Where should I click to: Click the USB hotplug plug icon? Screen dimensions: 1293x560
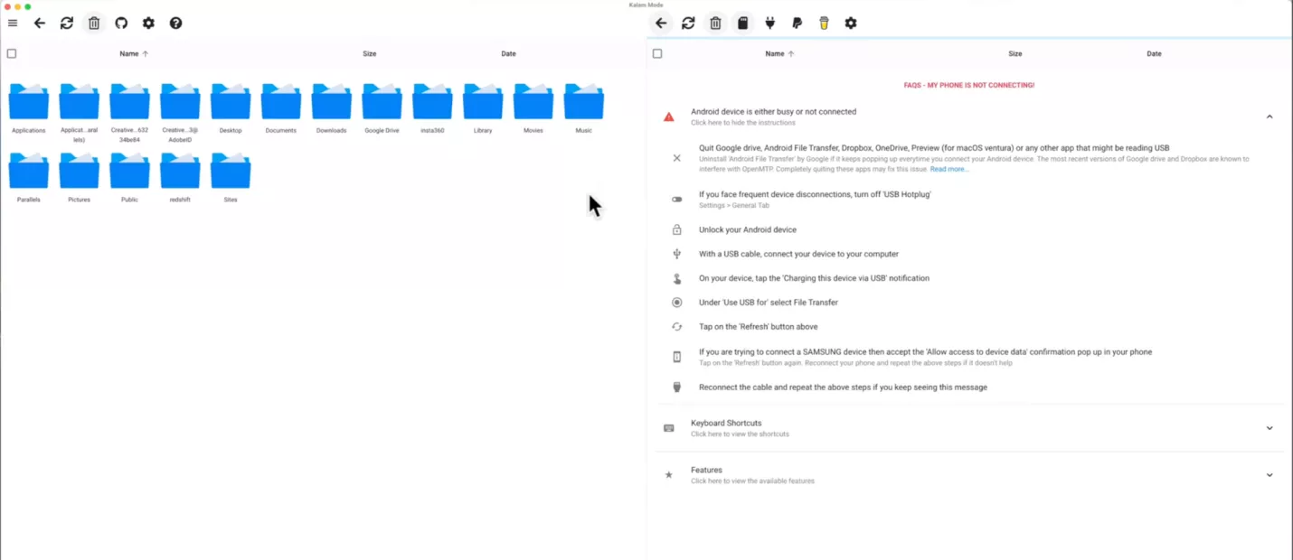pos(769,23)
